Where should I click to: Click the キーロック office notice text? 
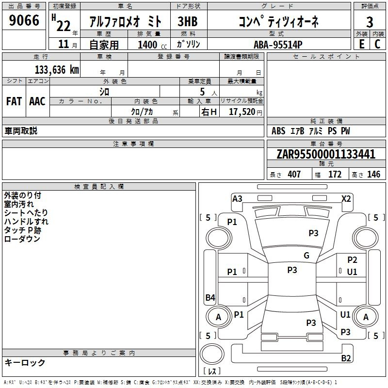(25, 363)
